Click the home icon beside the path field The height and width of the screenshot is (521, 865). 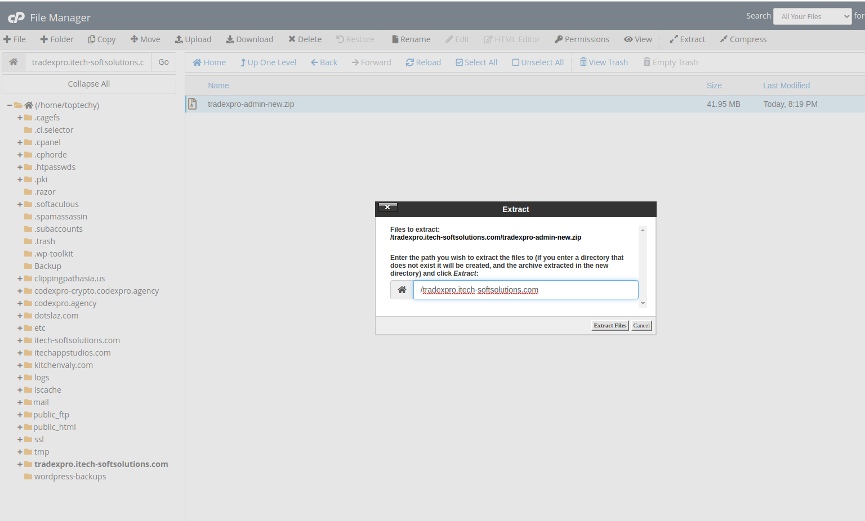14,62
